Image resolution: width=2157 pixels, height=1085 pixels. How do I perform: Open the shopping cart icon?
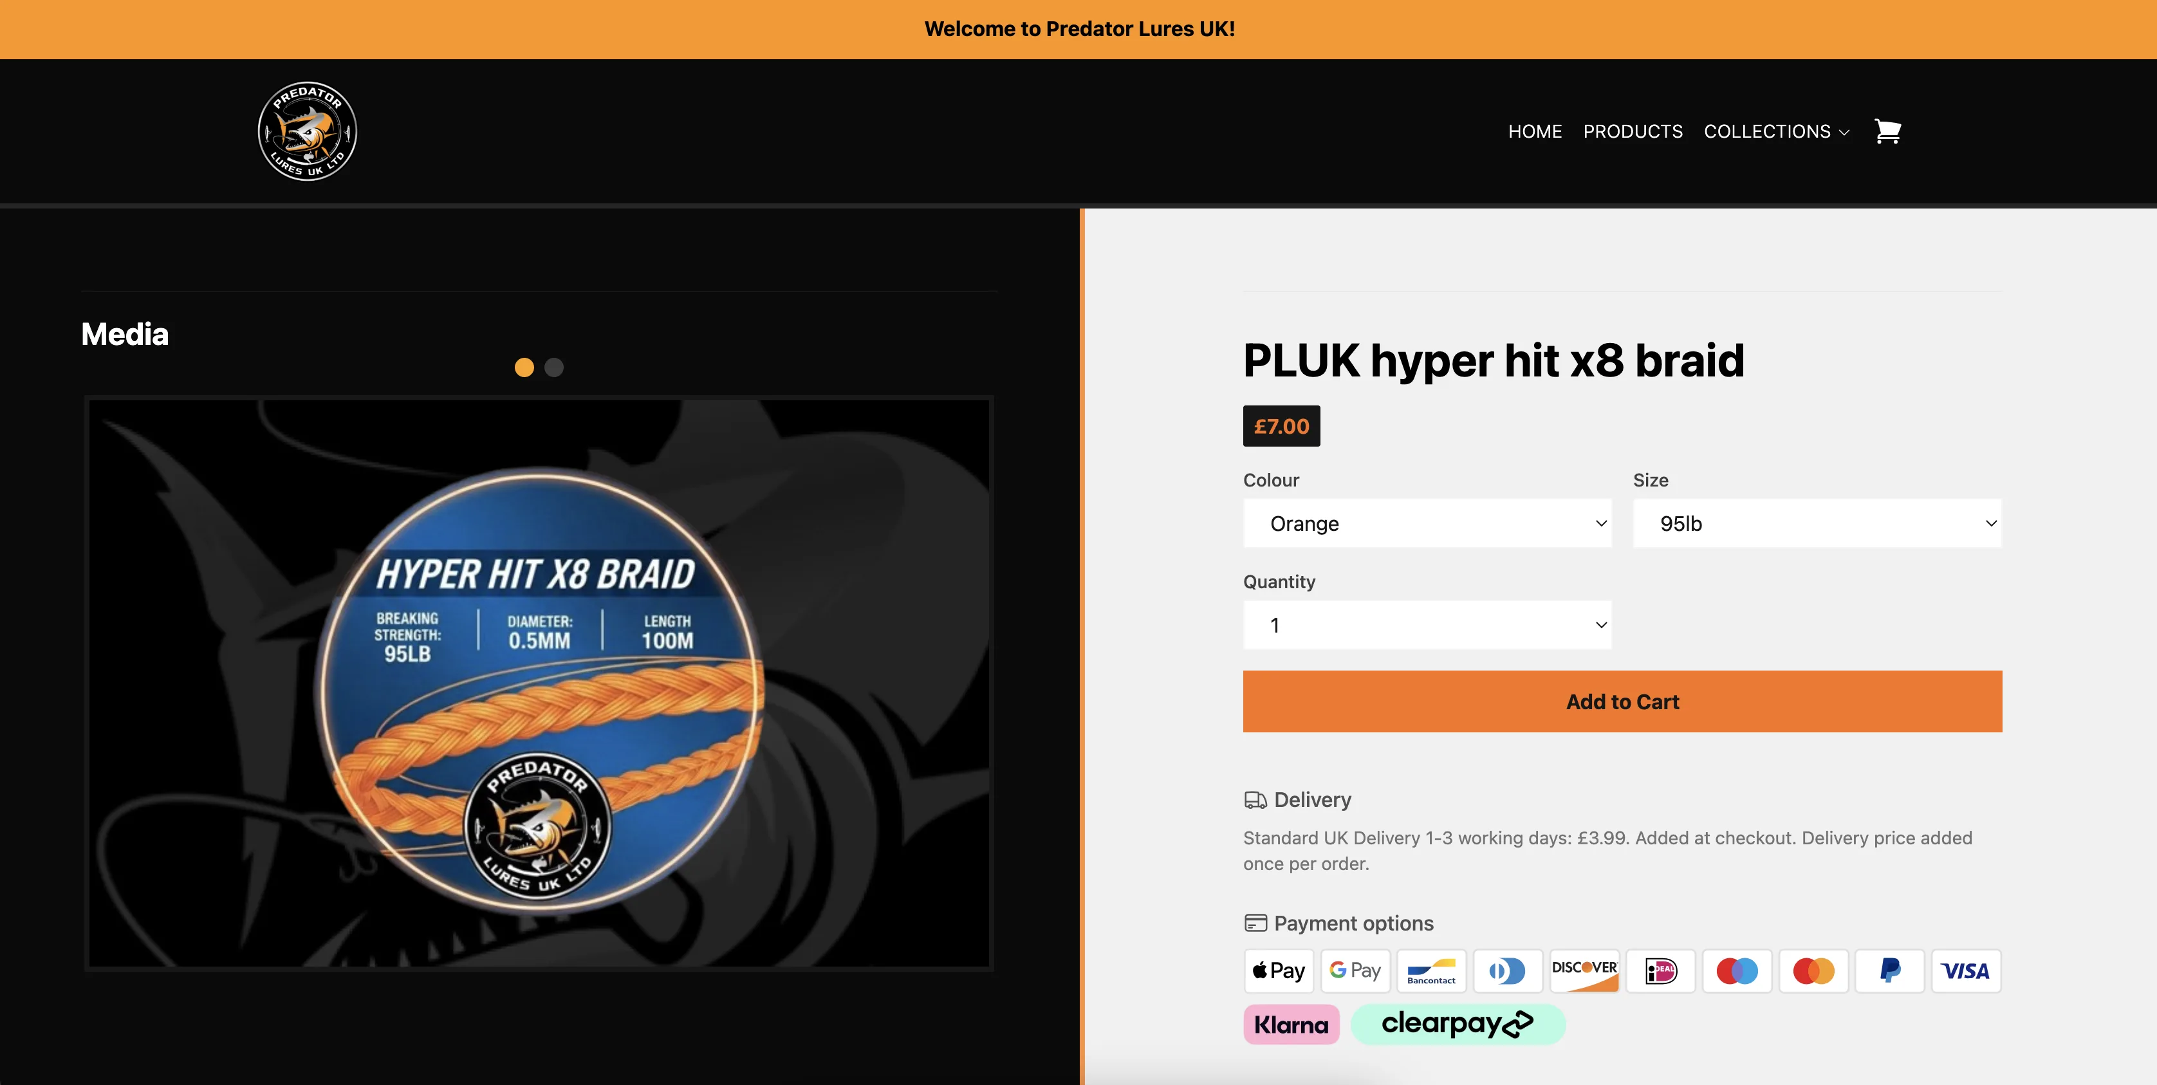[x=1887, y=131]
